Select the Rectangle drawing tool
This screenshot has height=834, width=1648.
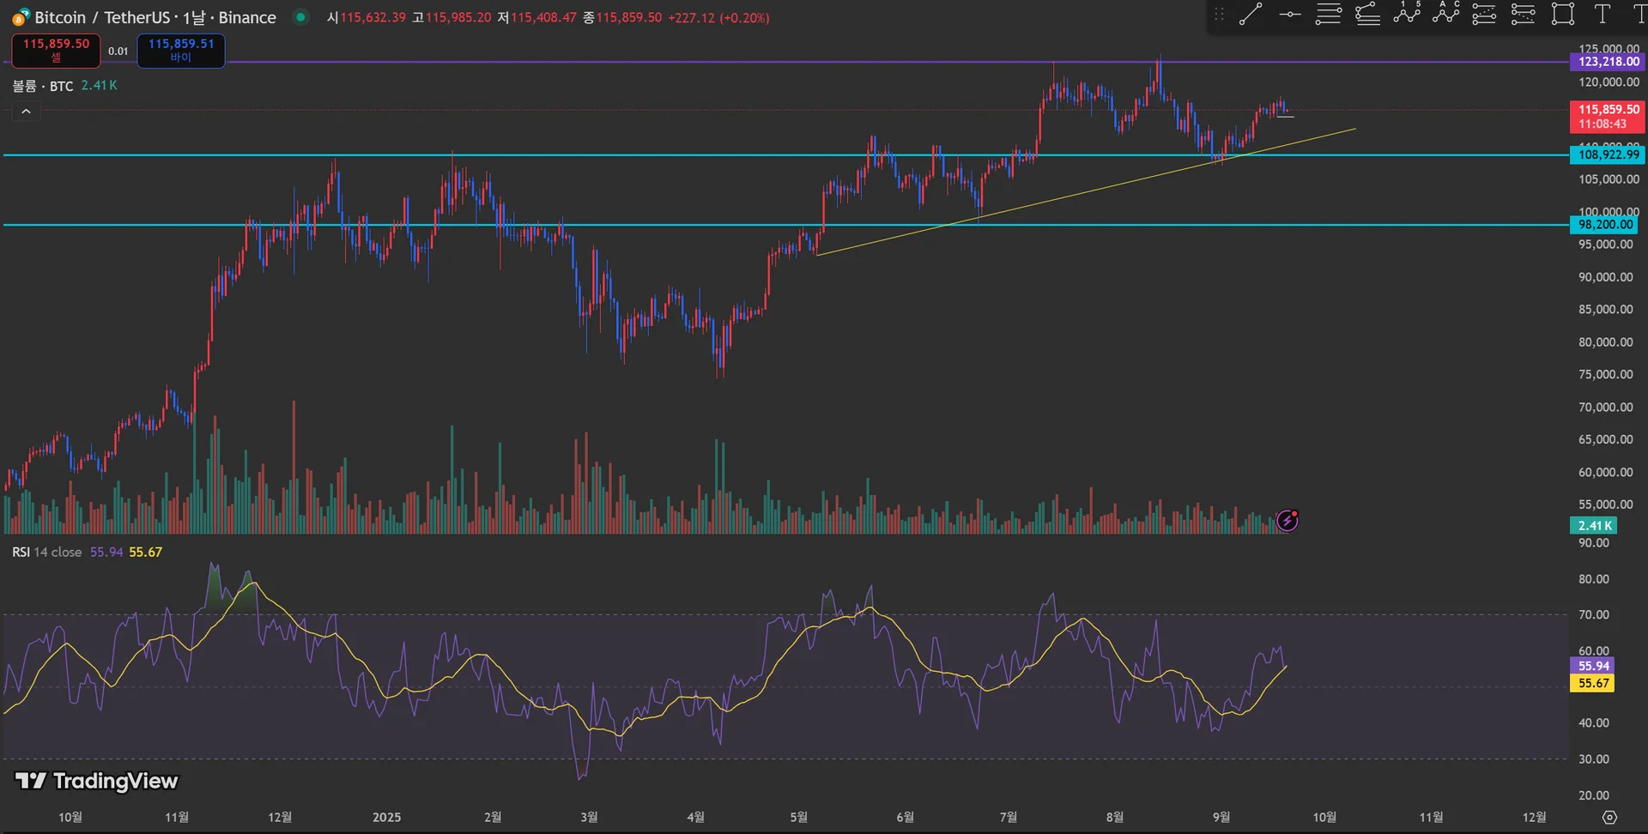[x=1563, y=14]
